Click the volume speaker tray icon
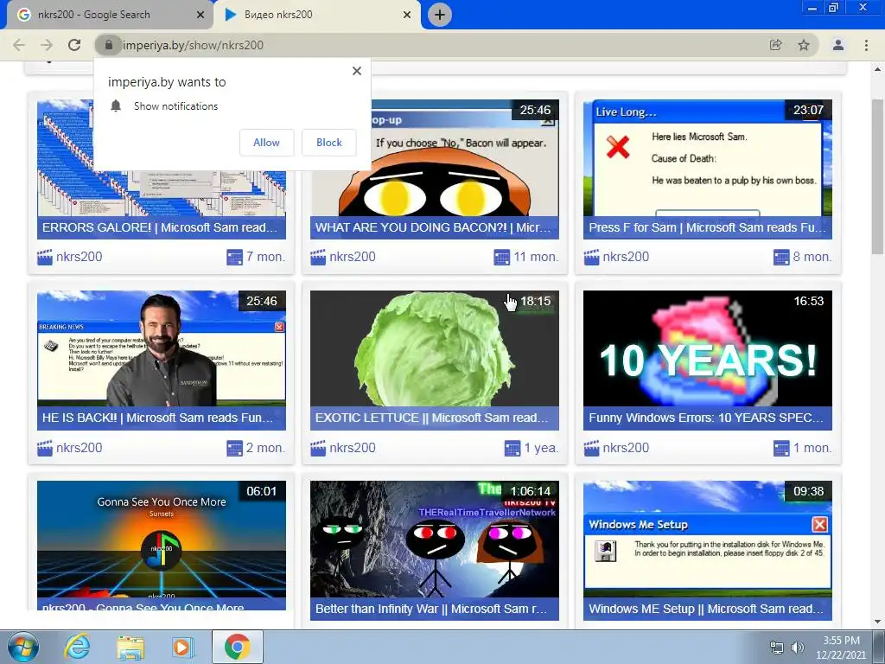The image size is (885, 664). (x=798, y=648)
